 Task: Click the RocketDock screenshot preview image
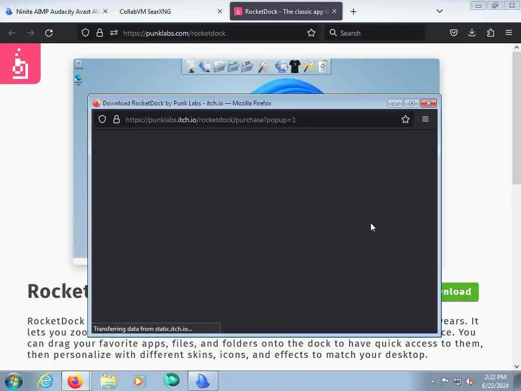point(256,76)
